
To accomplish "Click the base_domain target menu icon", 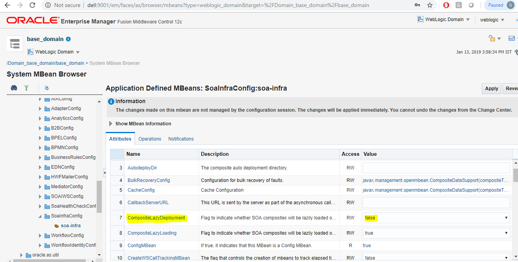I will click(x=15, y=43).
